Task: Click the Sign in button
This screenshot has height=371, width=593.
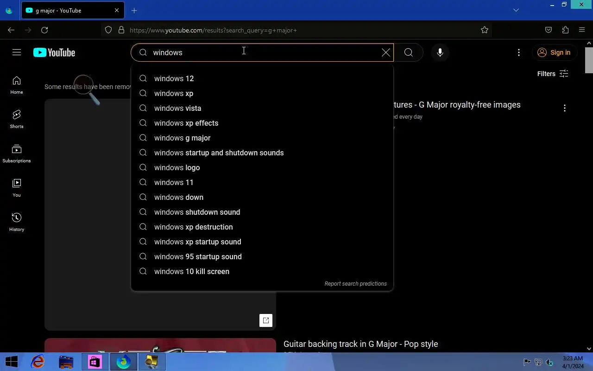Action: tap(554, 52)
